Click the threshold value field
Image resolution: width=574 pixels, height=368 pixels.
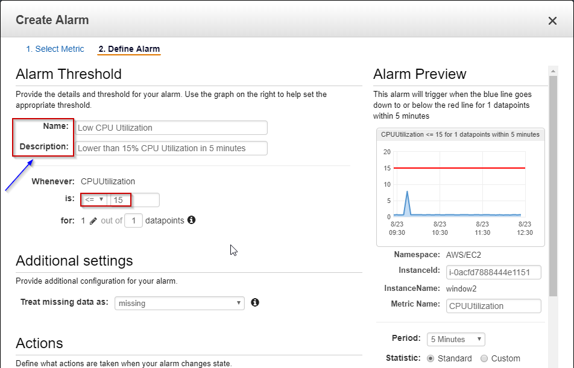point(134,200)
